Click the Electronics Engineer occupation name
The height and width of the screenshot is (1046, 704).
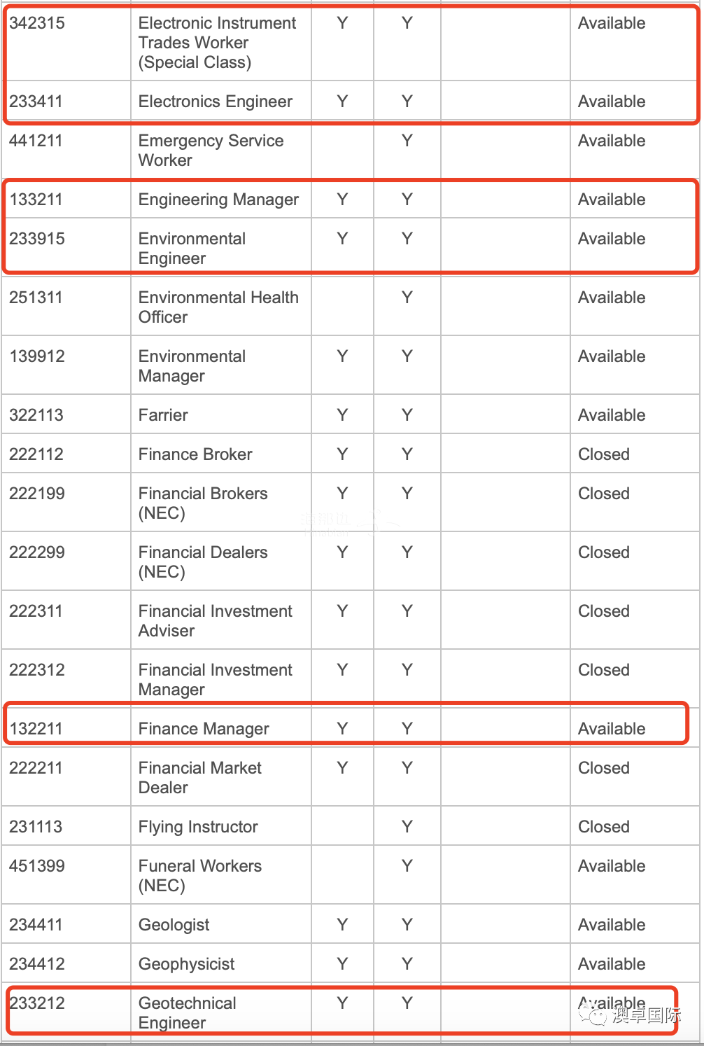[x=216, y=102]
